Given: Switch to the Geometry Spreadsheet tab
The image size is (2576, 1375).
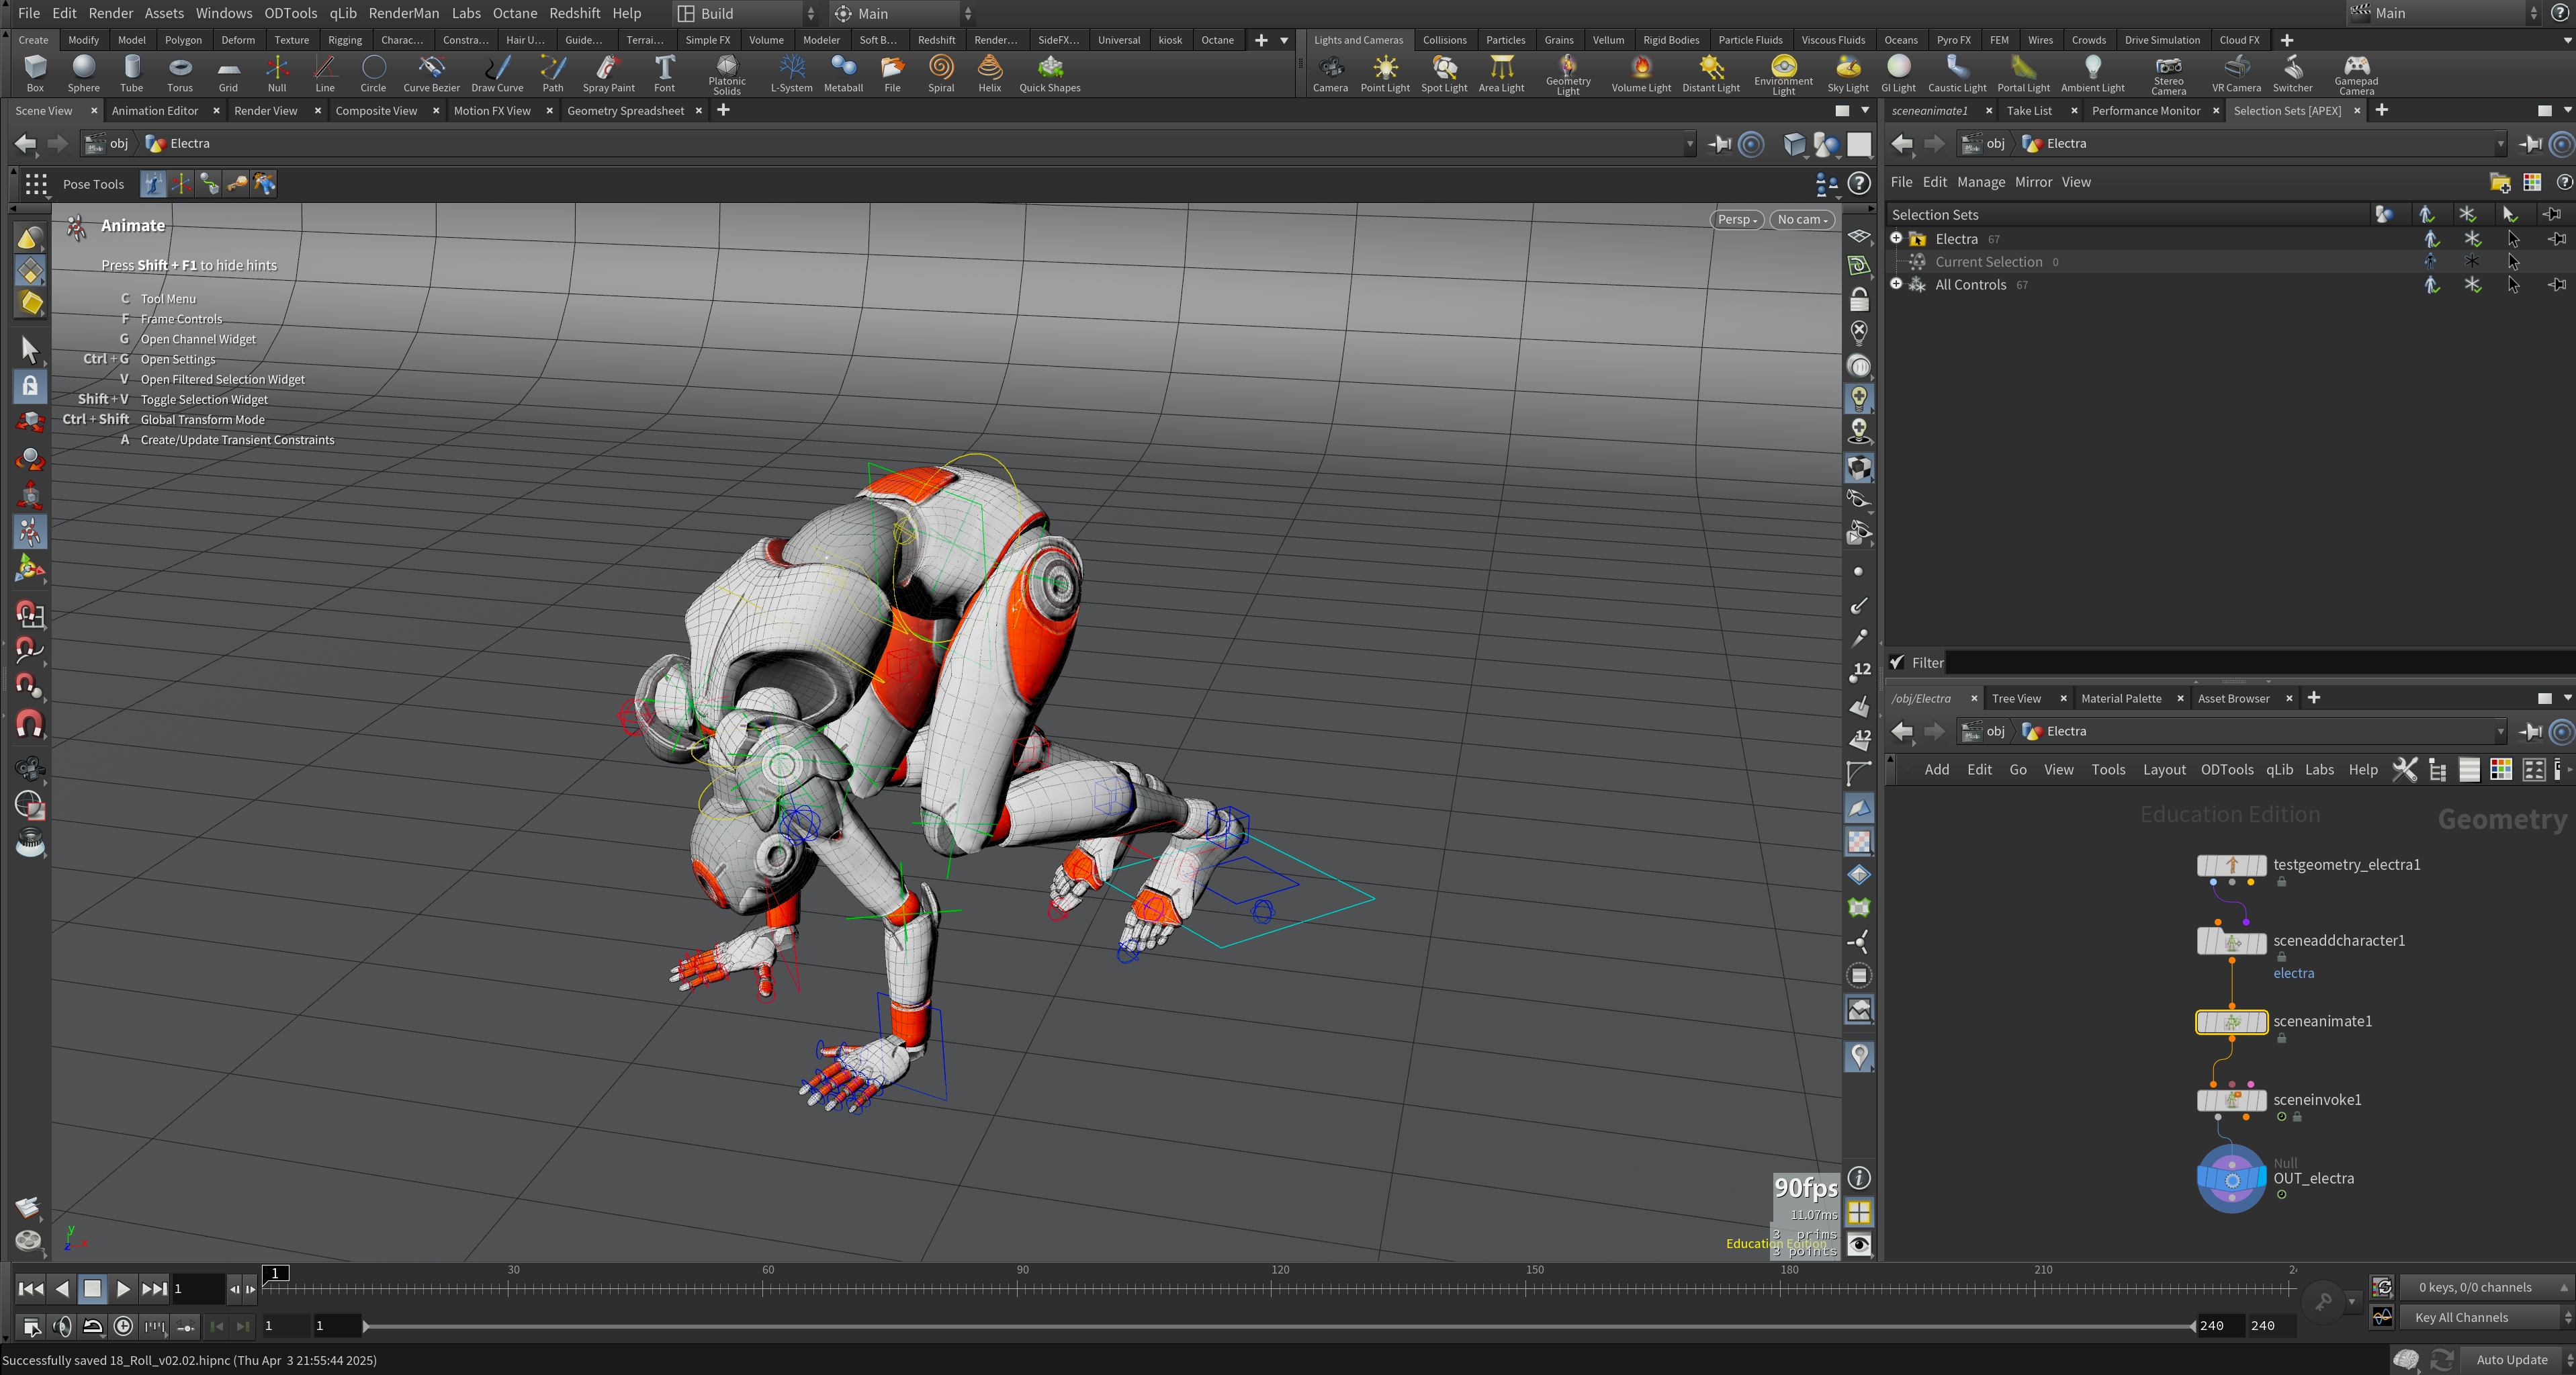Looking at the screenshot, I should click(x=625, y=111).
